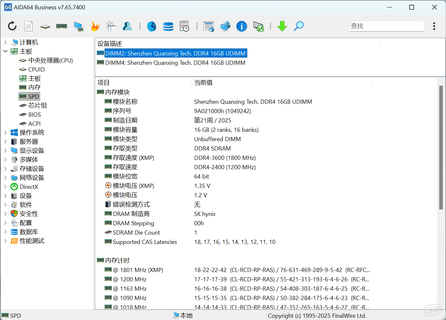This screenshot has width=446, height=320.
Task: Open the memory benchmark RAM icon
Action: click(62, 26)
